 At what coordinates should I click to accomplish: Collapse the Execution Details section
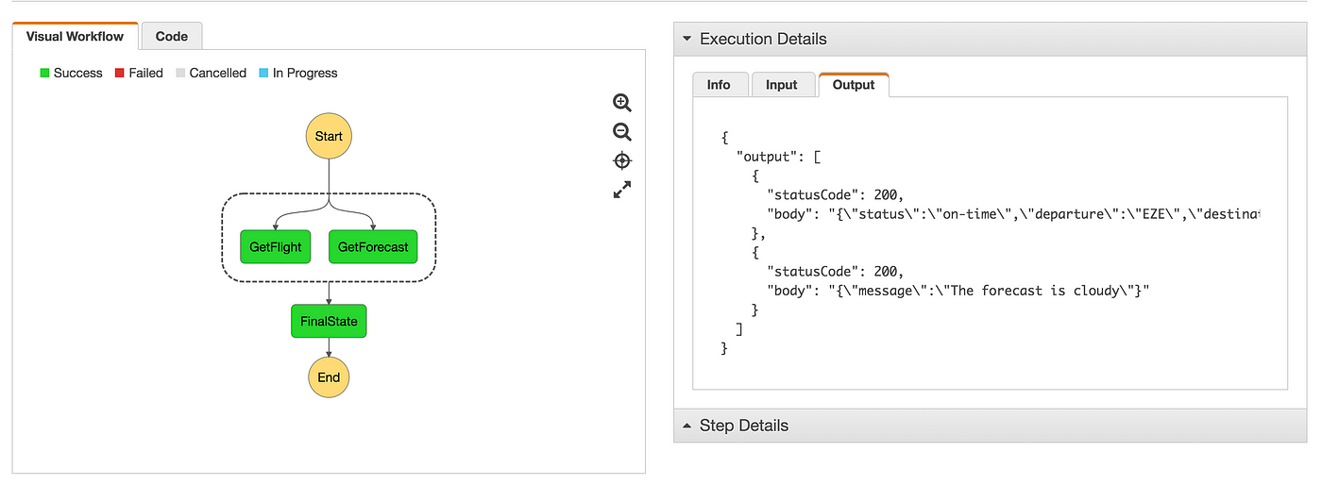click(990, 40)
